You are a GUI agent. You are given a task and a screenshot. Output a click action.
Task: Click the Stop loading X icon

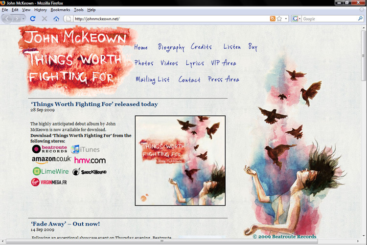click(45, 19)
